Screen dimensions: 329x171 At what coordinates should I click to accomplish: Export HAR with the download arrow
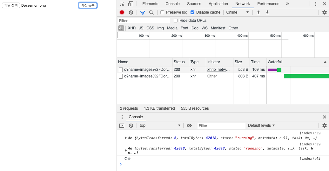point(267,12)
